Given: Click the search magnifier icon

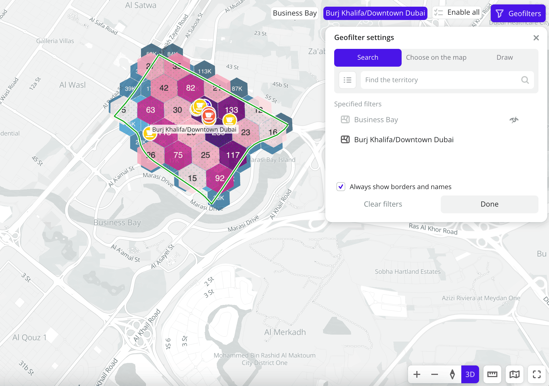Looking at the screenshot, I should click(x=525, y=80).
